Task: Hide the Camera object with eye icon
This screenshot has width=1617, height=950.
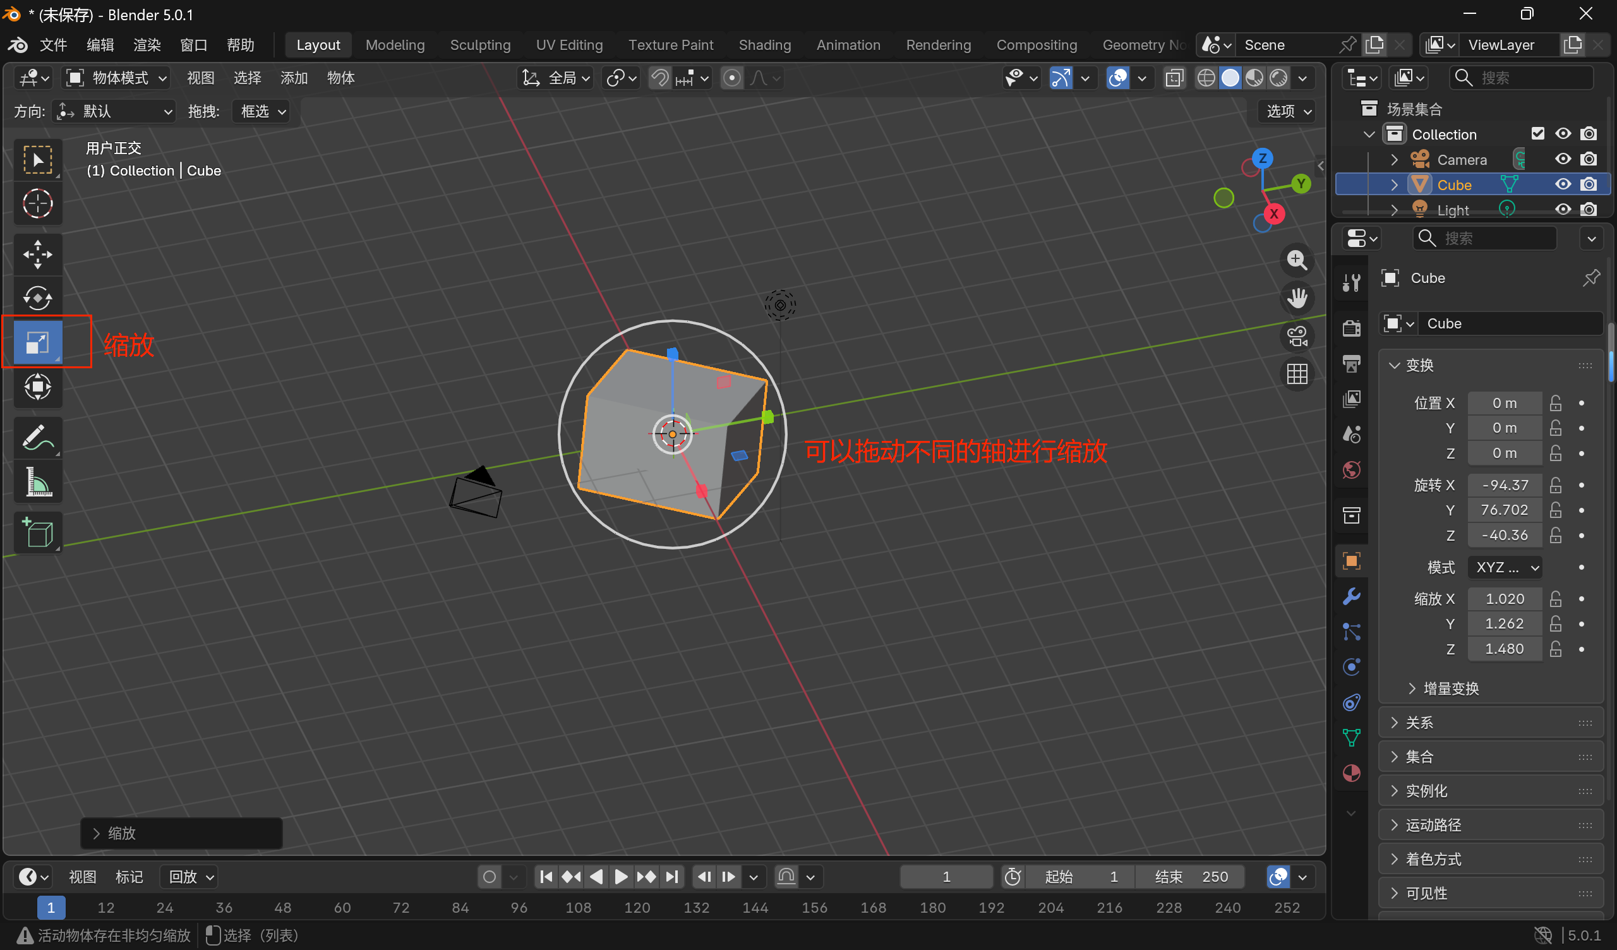Action: tap(1563, 159)
